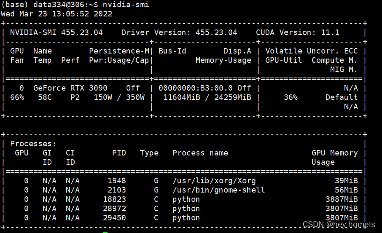Click 'Volatile Uncorr. ECC' header
The image size is (382, 233).
(x=311, y=51)
